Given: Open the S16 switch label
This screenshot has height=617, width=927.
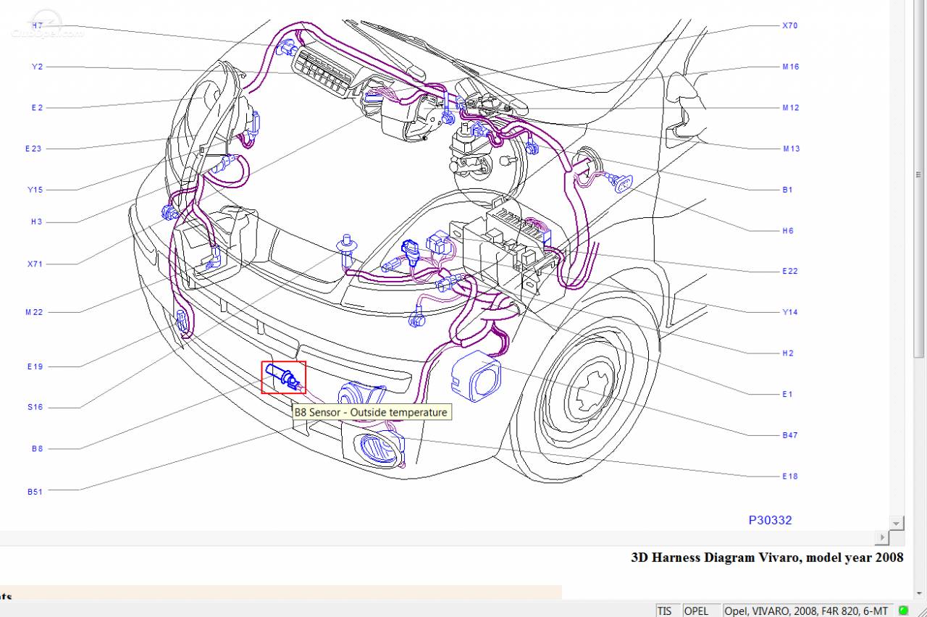Looking at the screenshot, I should pos(35,407).
